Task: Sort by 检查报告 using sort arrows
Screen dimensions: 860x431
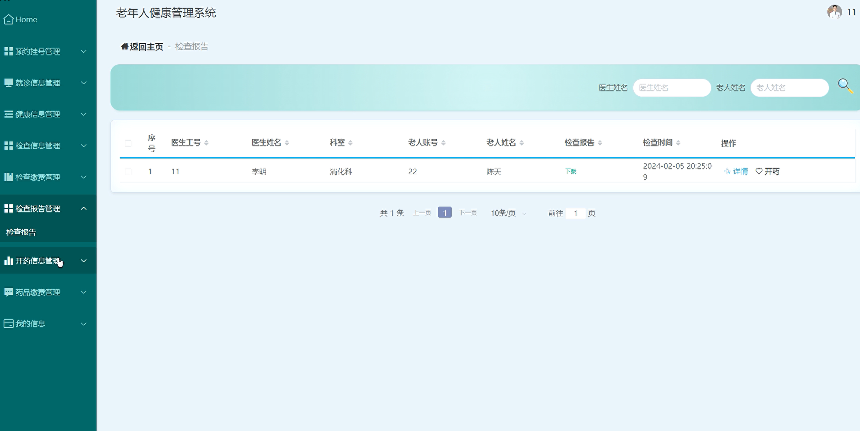Action: point(600,143)
